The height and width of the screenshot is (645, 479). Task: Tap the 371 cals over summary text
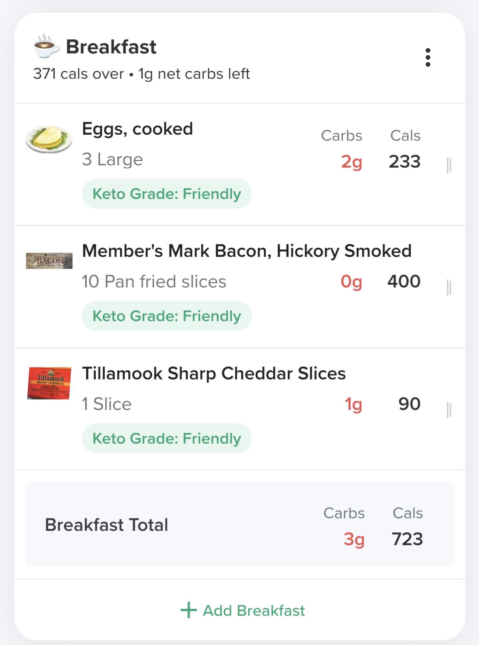pos(79,74)
